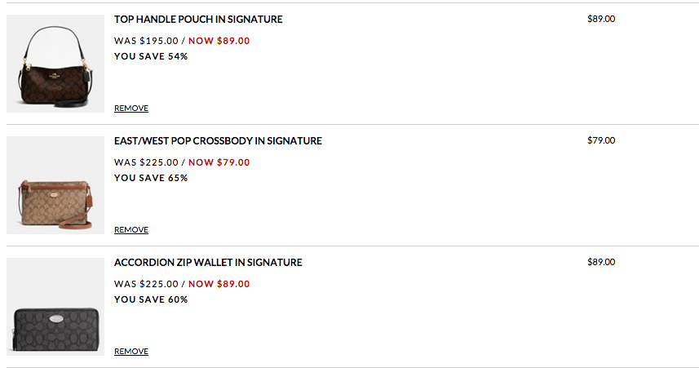Screen dimensions: 699x368
Task: Click the wallet's red "NOW $89.00" price
Action: (219, 284)
